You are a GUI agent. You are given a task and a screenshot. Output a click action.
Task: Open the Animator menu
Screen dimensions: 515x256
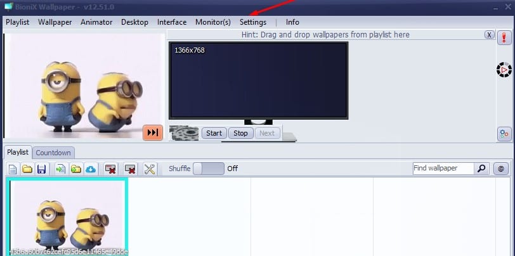(x=96, y=22)
